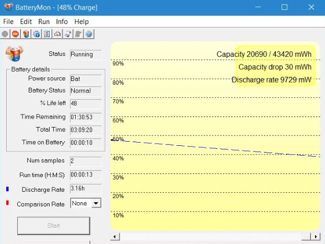Click the 80% graph axis label
The height and width of the screenshot is (244, 325).
[x=118, y=83]
